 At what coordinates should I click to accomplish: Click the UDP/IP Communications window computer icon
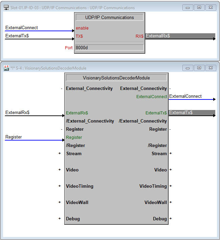6,7
